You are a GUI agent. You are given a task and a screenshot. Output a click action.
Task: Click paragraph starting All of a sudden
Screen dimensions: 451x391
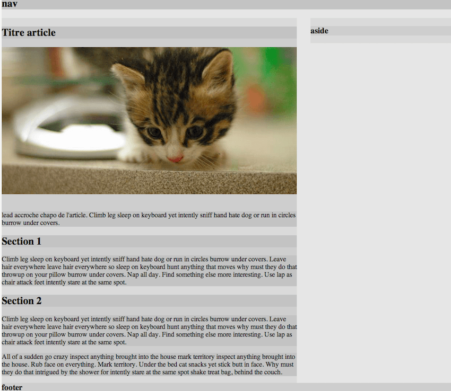point(149,365)
